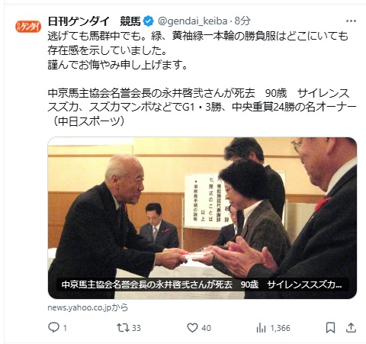Open view analytics bar chart icon
Viewport: 366px width, 344px height.
click(x=261, y=328)
